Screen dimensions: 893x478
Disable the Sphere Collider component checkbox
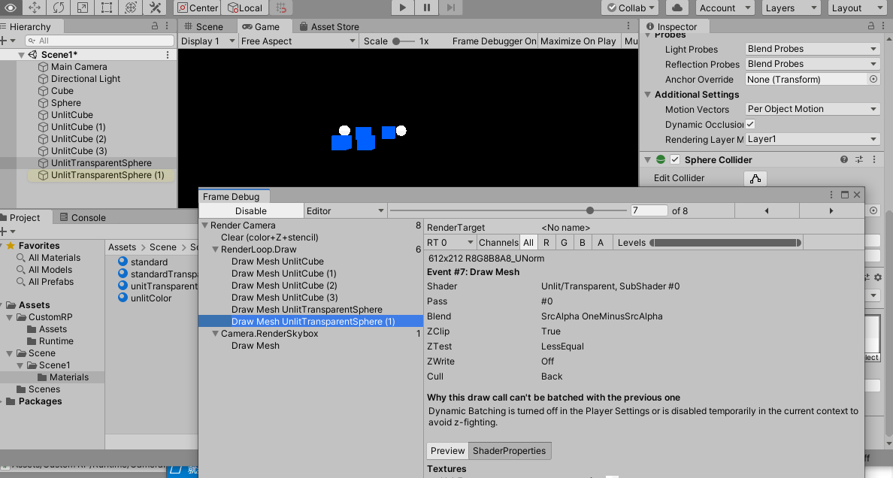(675, 159)
